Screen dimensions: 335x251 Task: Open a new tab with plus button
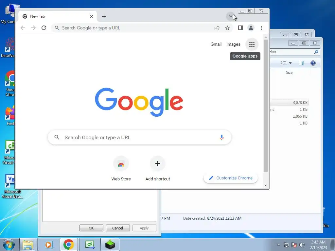pyautogui.click(x=104, y=16)
